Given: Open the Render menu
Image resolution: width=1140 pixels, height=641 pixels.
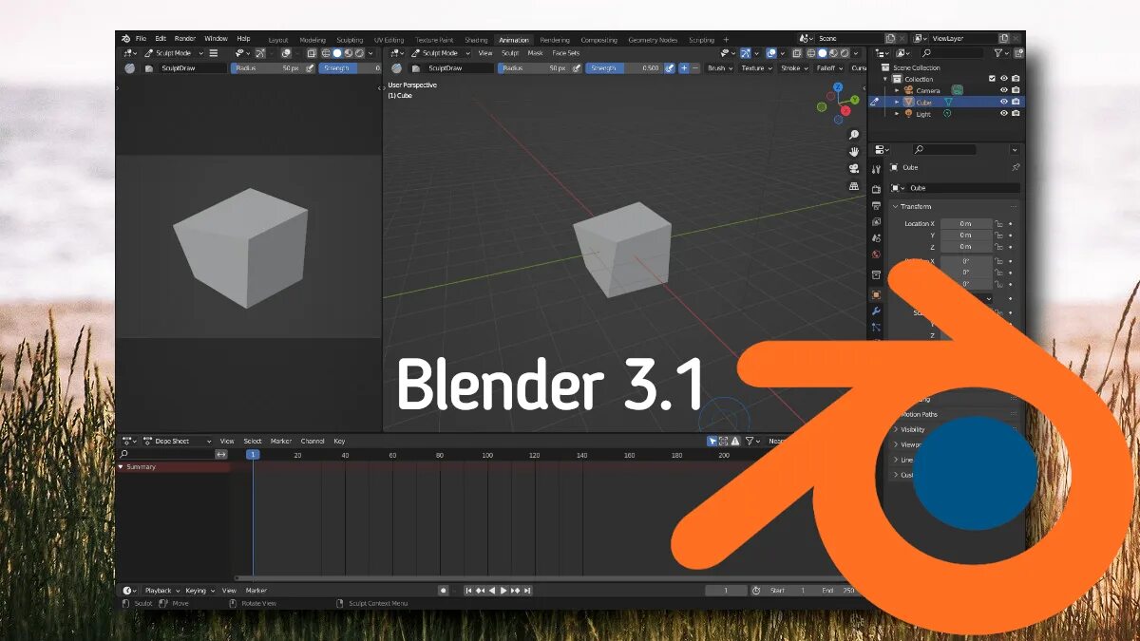Looking at the screenshot, I should click(185, 39).
